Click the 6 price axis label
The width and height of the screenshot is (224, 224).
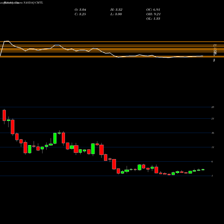pyautogui.click(x=212, y=162)
